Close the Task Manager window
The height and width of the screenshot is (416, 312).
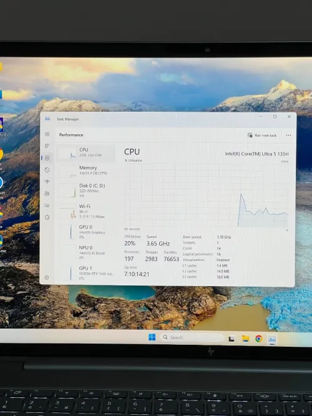click(x=289, y=116)
